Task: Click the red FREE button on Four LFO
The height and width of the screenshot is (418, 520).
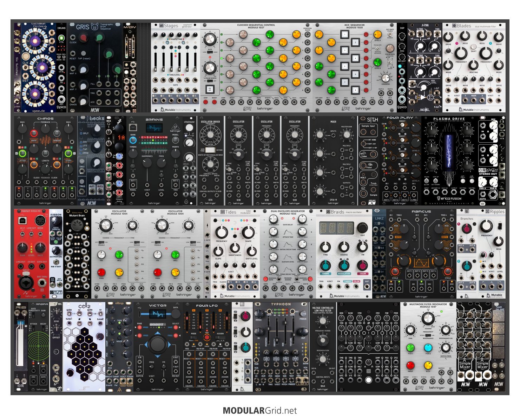Action: [x=207, y=337]
